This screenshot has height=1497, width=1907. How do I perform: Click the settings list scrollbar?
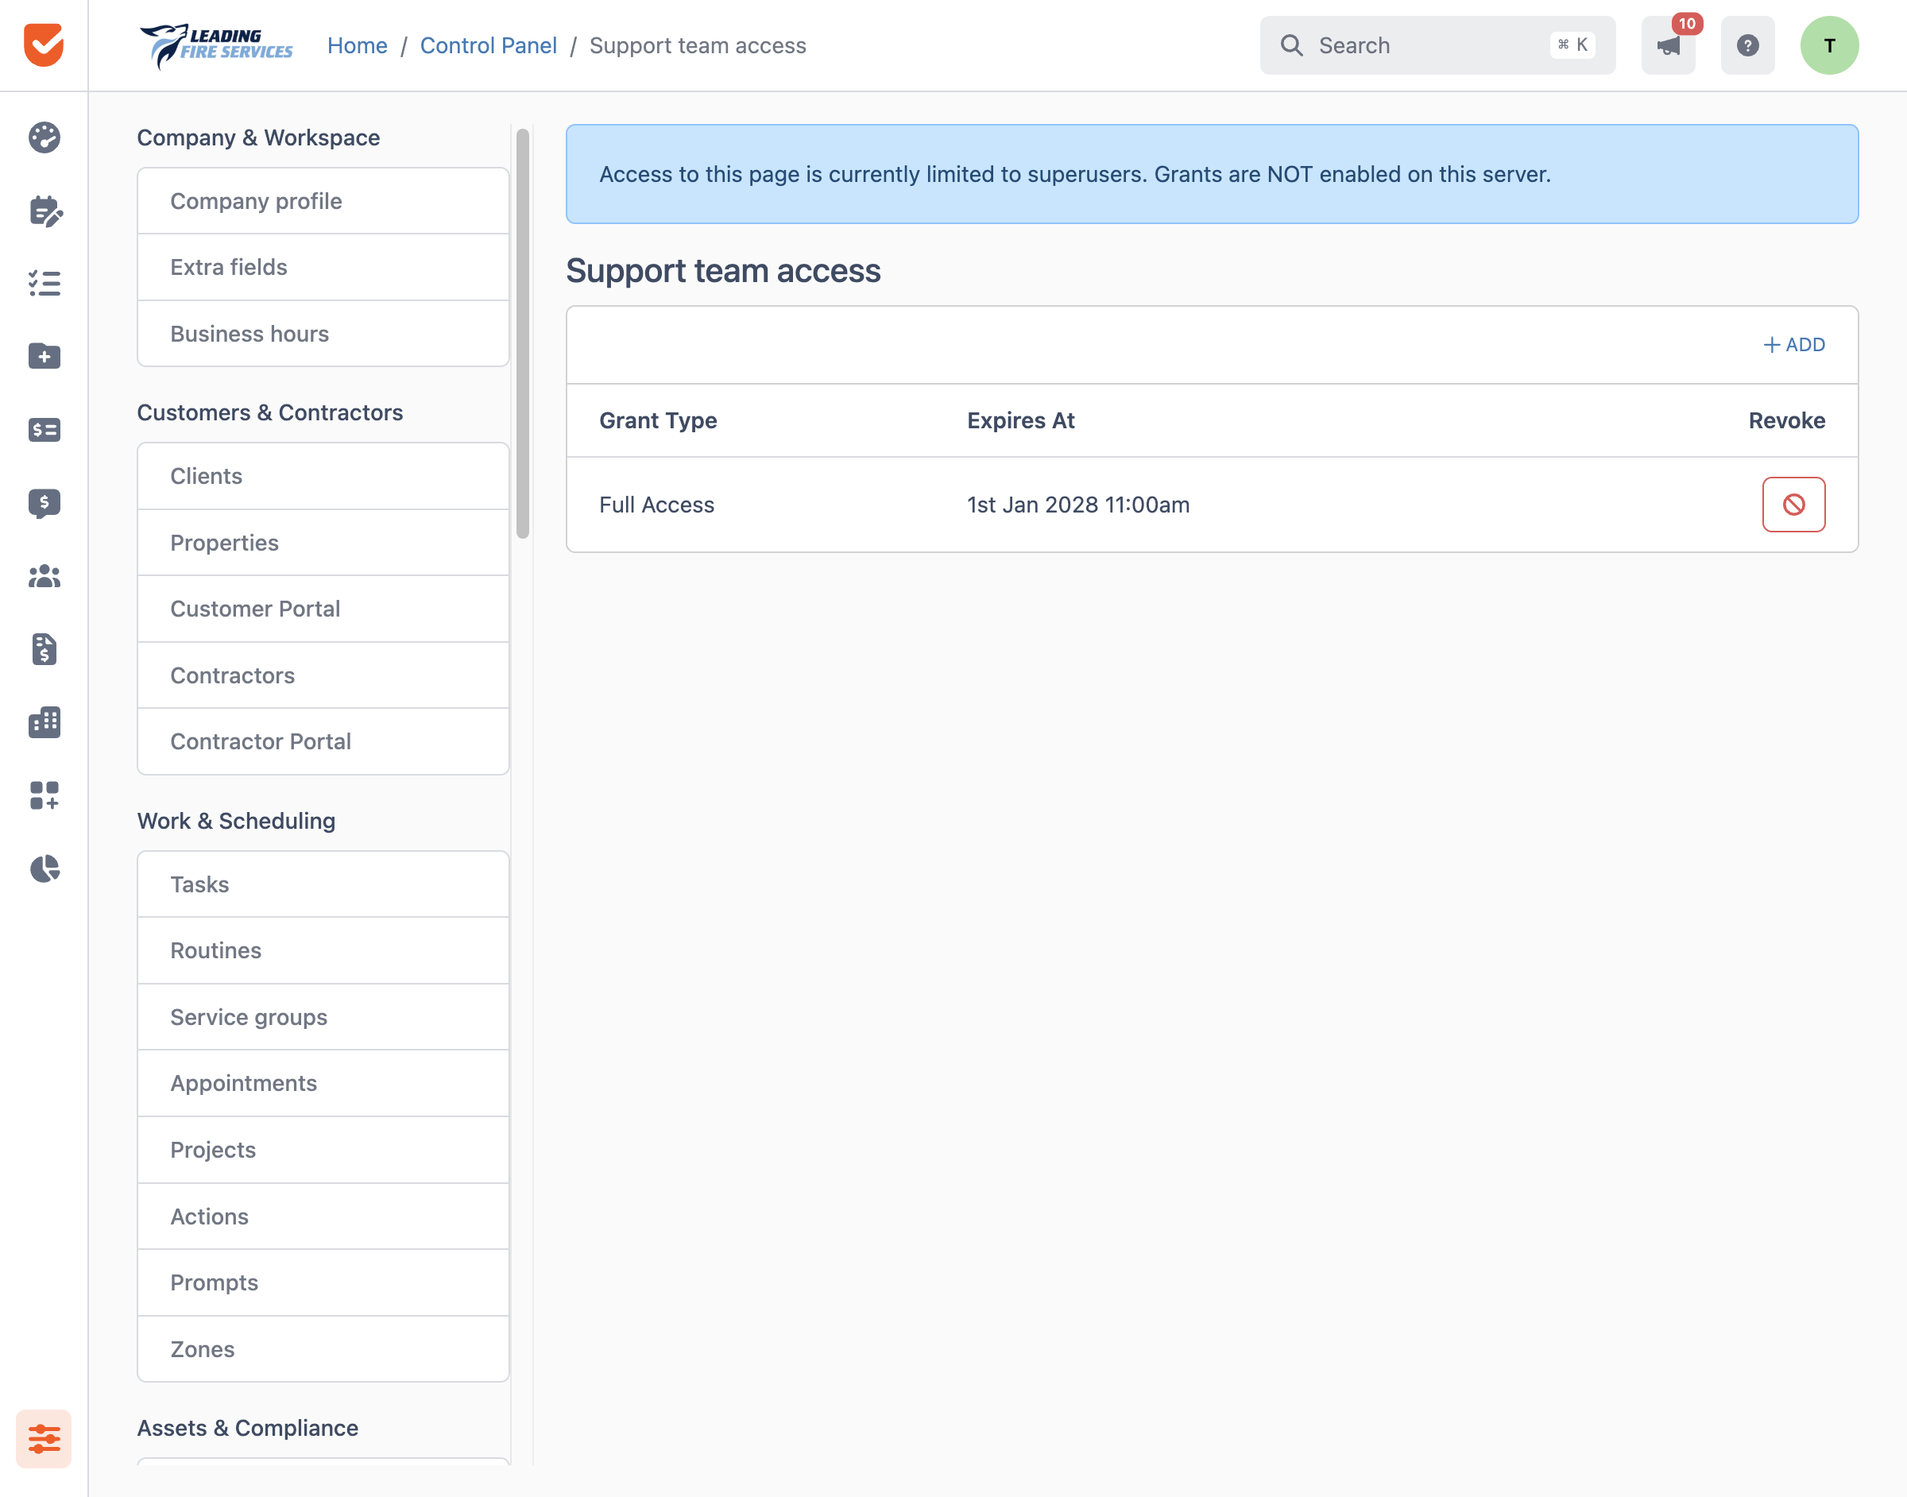click(x=522, y=333)
